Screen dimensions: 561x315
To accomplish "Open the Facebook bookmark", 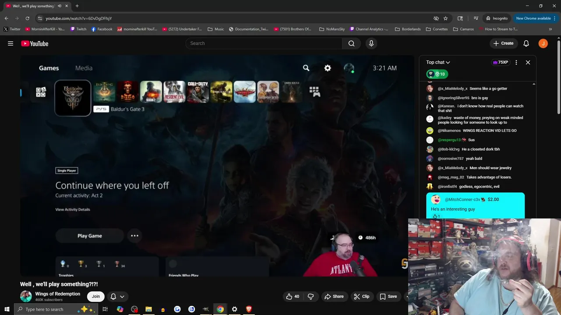I will tap(102, 29).
